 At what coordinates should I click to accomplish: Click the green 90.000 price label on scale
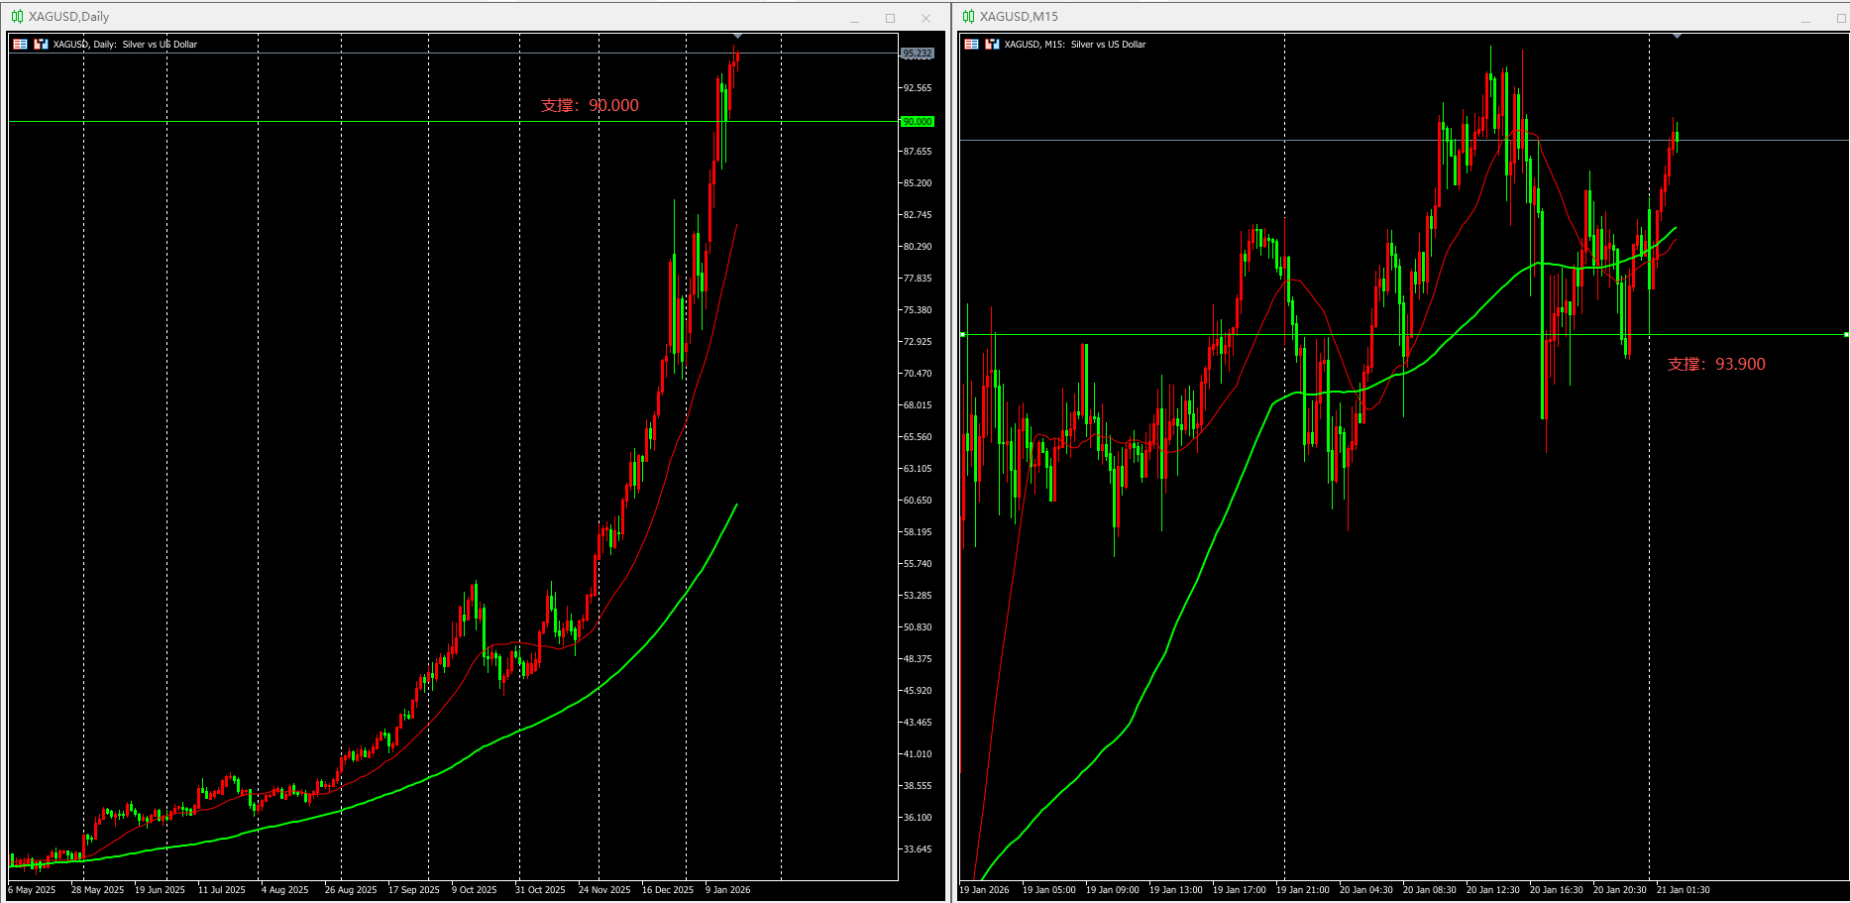[918, 121]
